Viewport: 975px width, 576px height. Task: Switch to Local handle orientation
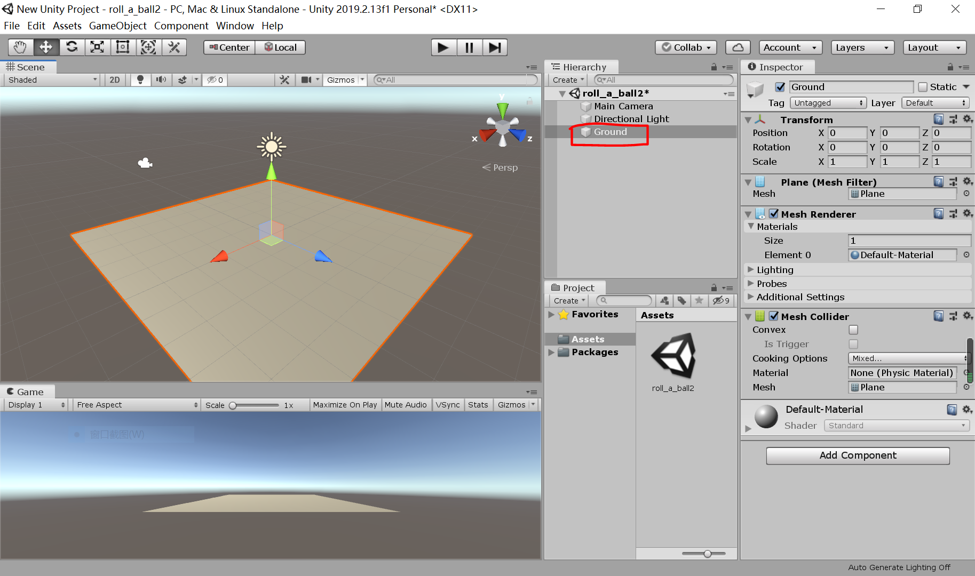tap(280, 47)
